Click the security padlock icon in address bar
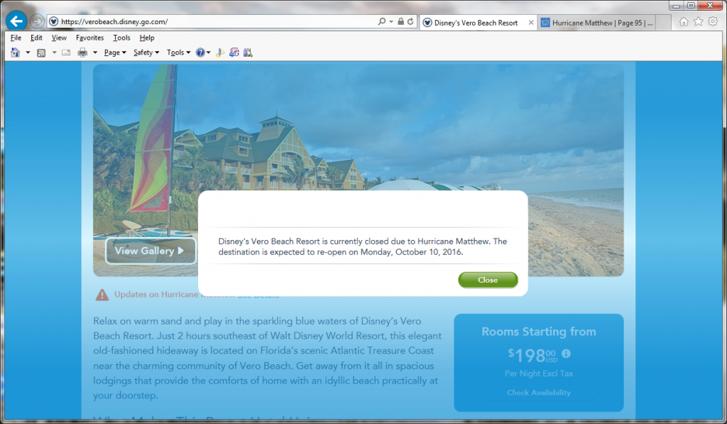The image size is (727, 424). click(x=400, y=22)
